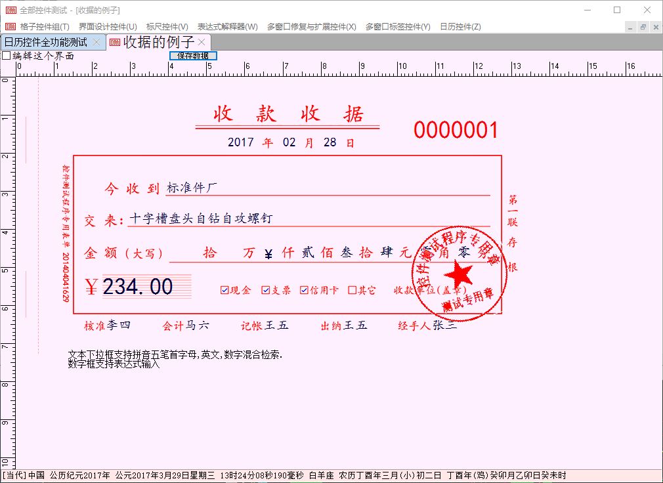Open the 表达式解释器(W) menu
This screenshot has height=483, width=663.
tap(228, 27)
